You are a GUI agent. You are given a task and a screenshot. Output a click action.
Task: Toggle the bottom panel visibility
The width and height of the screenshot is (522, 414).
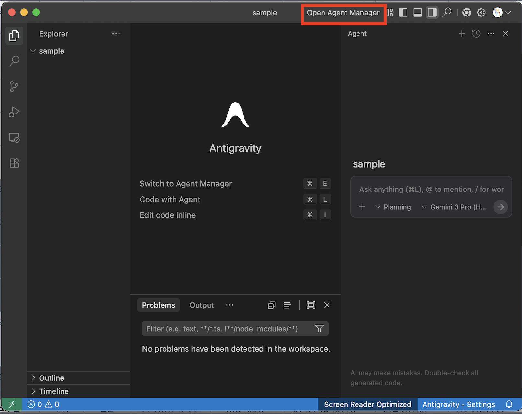coord(418,13)
